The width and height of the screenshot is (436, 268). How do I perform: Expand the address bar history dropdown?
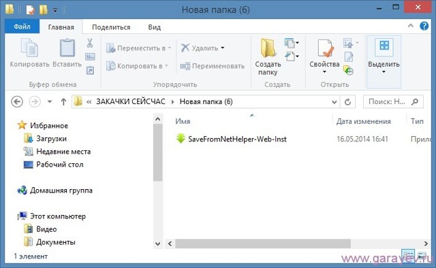point(334,102)
